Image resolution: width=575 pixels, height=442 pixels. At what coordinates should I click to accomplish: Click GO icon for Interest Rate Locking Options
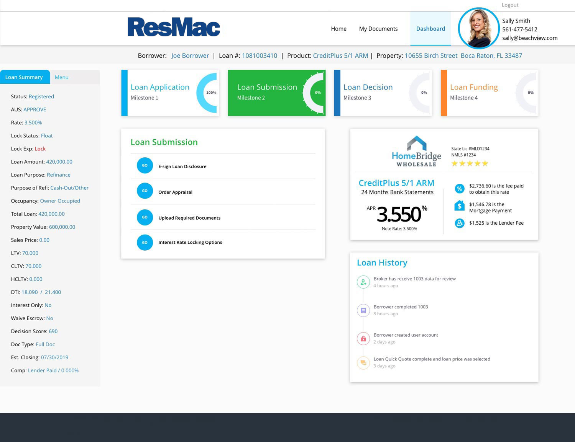click(x=145, y=243)
